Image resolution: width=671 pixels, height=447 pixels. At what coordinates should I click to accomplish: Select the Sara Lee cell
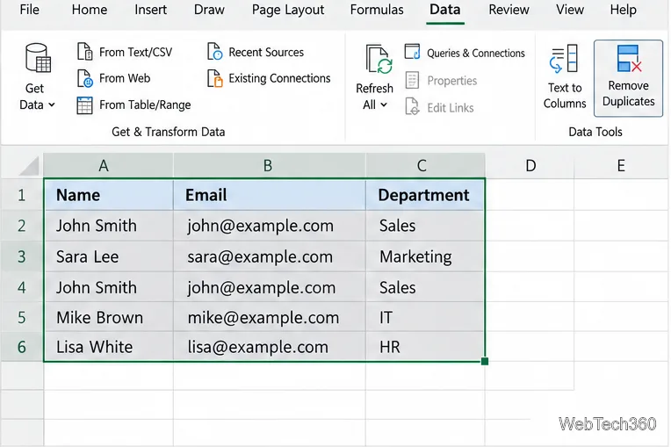tap(109, 256)
